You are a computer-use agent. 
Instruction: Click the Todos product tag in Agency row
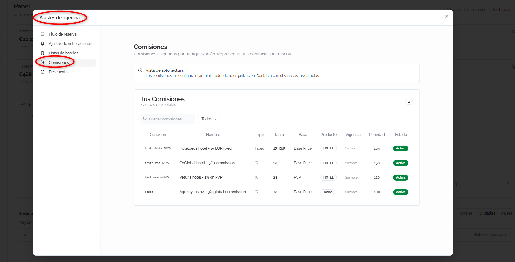[328, 192]
